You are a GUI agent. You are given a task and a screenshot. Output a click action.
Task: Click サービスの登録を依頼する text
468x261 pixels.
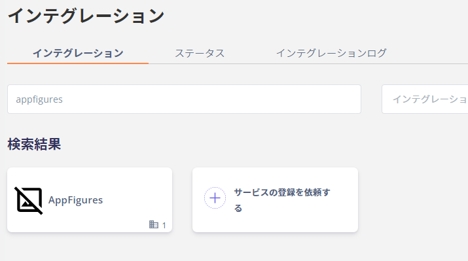(282, 200)
